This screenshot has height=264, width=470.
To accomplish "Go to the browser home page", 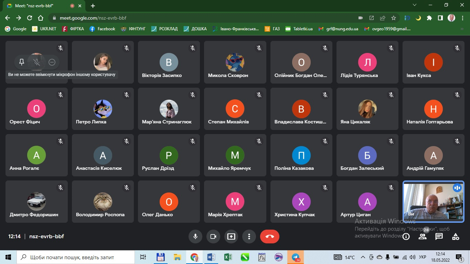I will (41, 18).
